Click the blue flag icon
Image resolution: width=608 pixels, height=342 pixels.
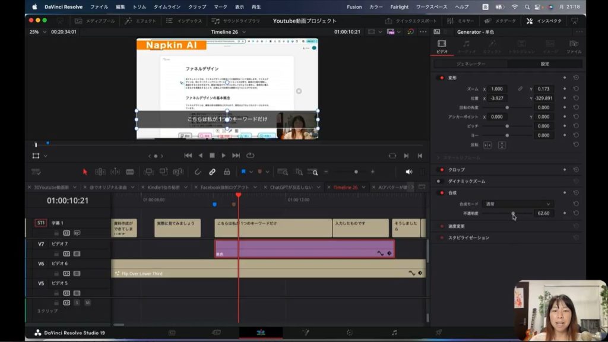243,172
